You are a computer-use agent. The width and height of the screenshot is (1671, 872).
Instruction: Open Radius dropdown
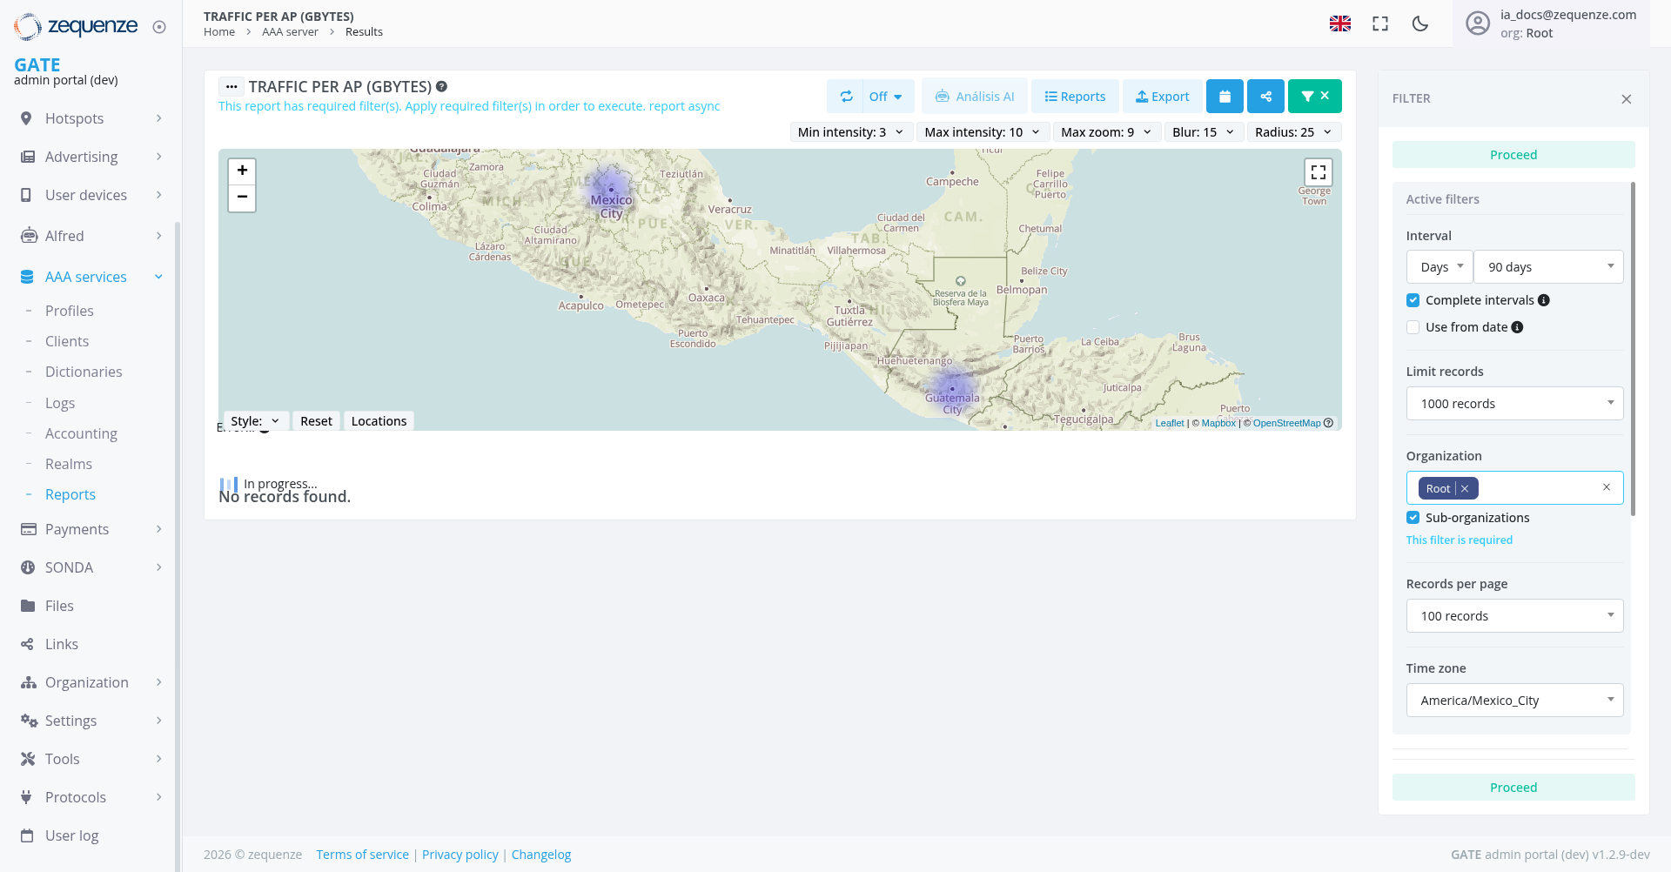[1293, 132]
